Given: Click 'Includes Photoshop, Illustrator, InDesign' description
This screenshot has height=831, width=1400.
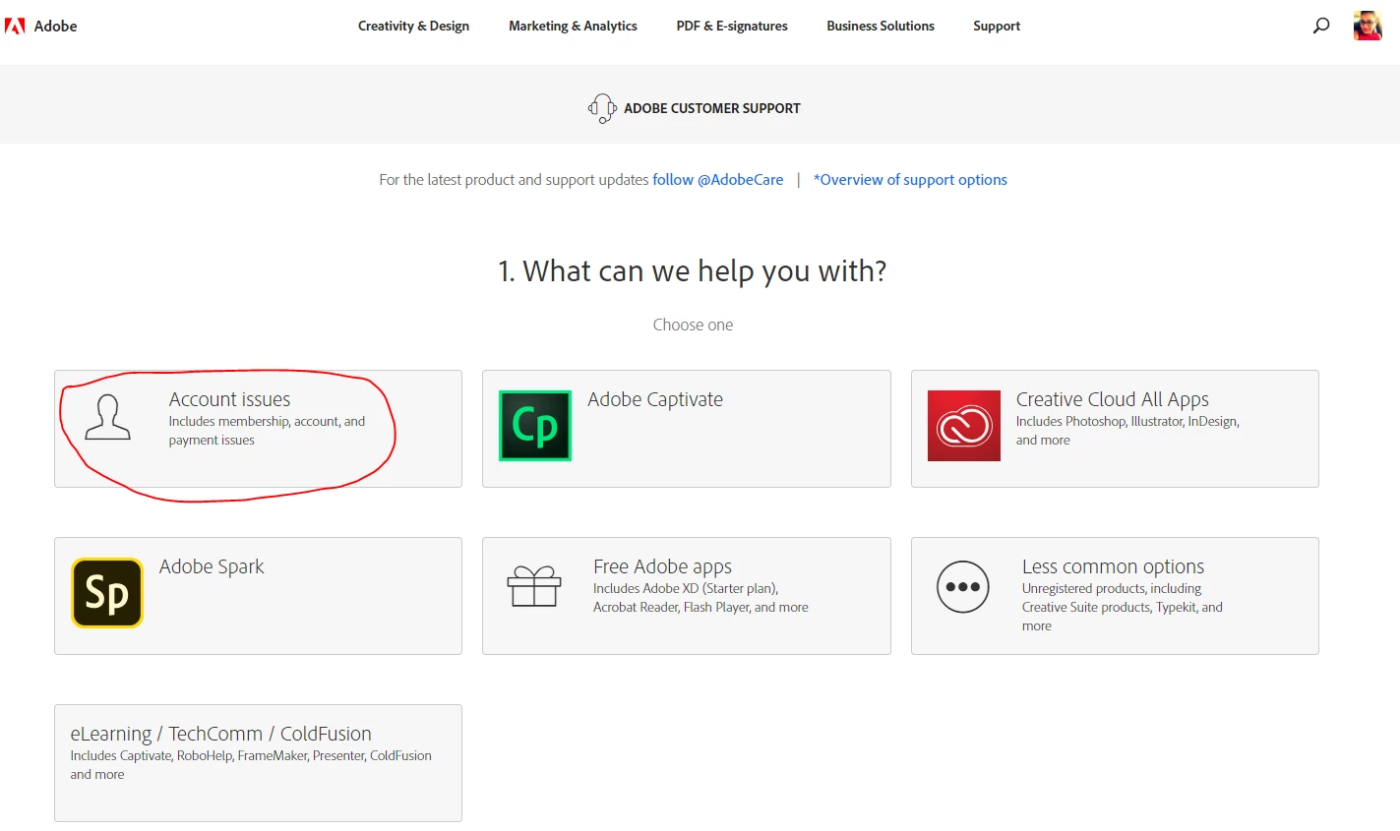Looking at the screenshot, I should (1127, 431).
